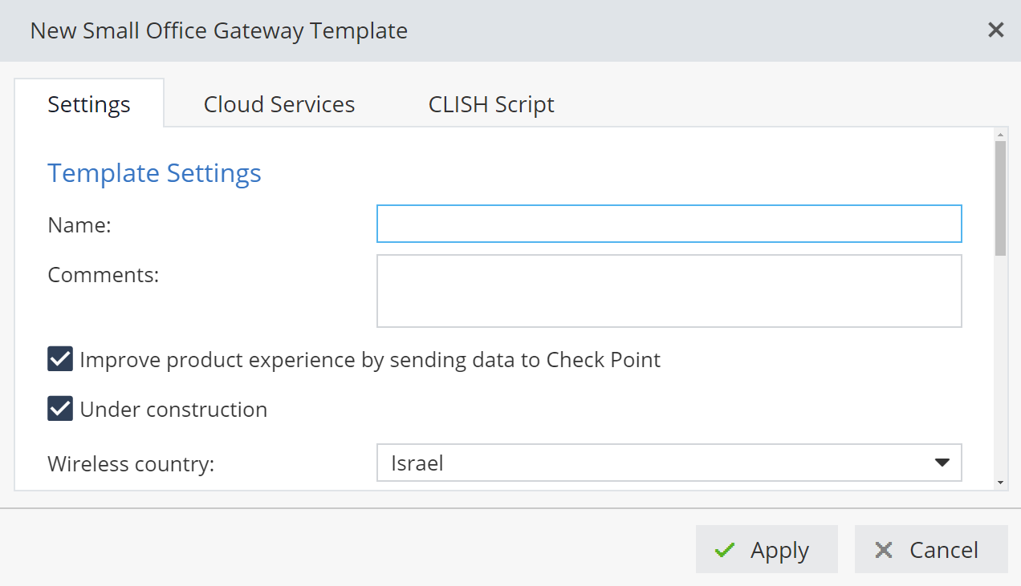Close the New Small Office Gateway Template dialog

(x=995, y=30)
